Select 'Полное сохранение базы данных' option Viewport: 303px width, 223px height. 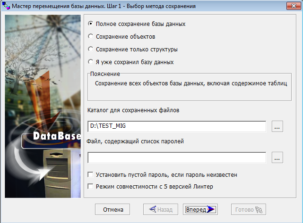tap(91, 24)
